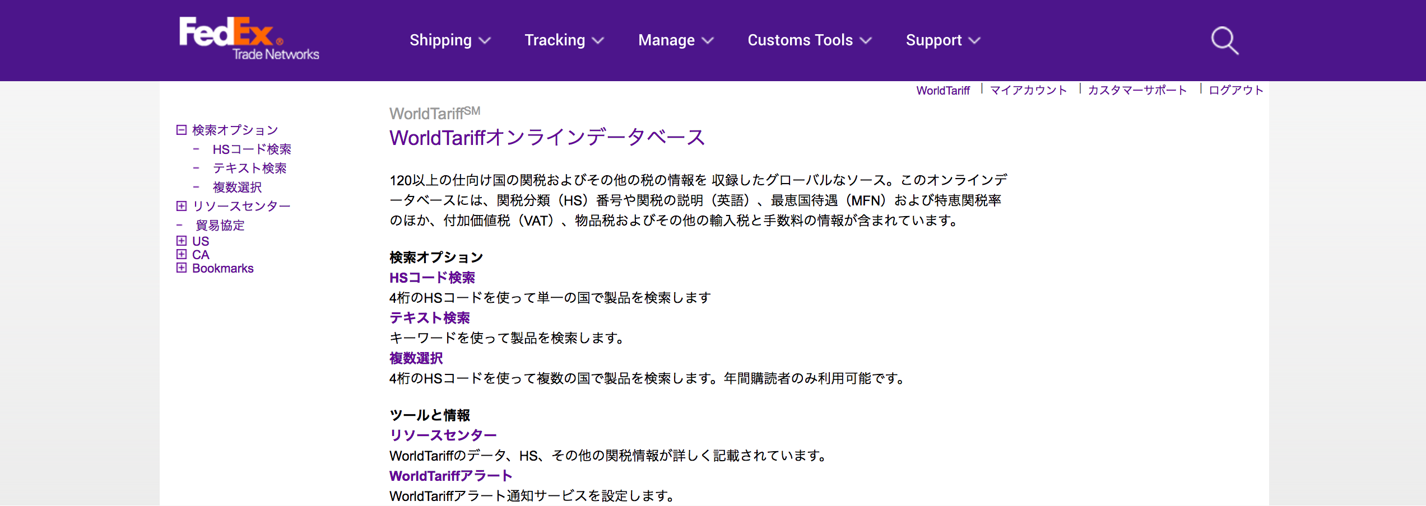1426x506 pixels.
Task: Click the WorldTariffオンラインデータベース heading
Action: click(547, 137)
